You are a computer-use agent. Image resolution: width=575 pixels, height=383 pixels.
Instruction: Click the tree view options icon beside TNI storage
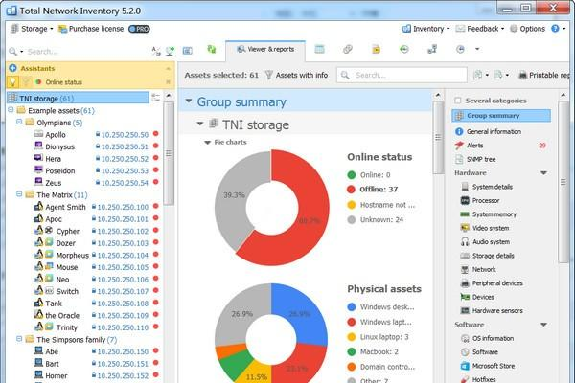click(x=156, y=98)
